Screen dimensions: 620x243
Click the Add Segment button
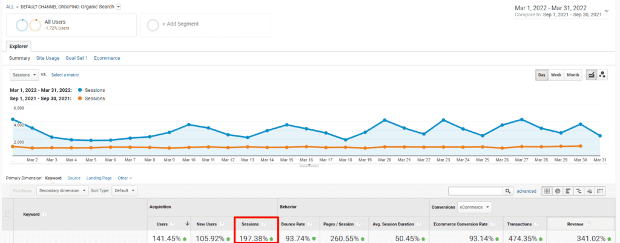point(205,24)
